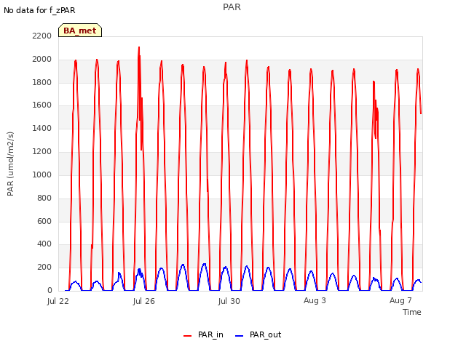Click the Aug 3 x-axis label
Screen dimensions: 466x349
tap(315, 300)
